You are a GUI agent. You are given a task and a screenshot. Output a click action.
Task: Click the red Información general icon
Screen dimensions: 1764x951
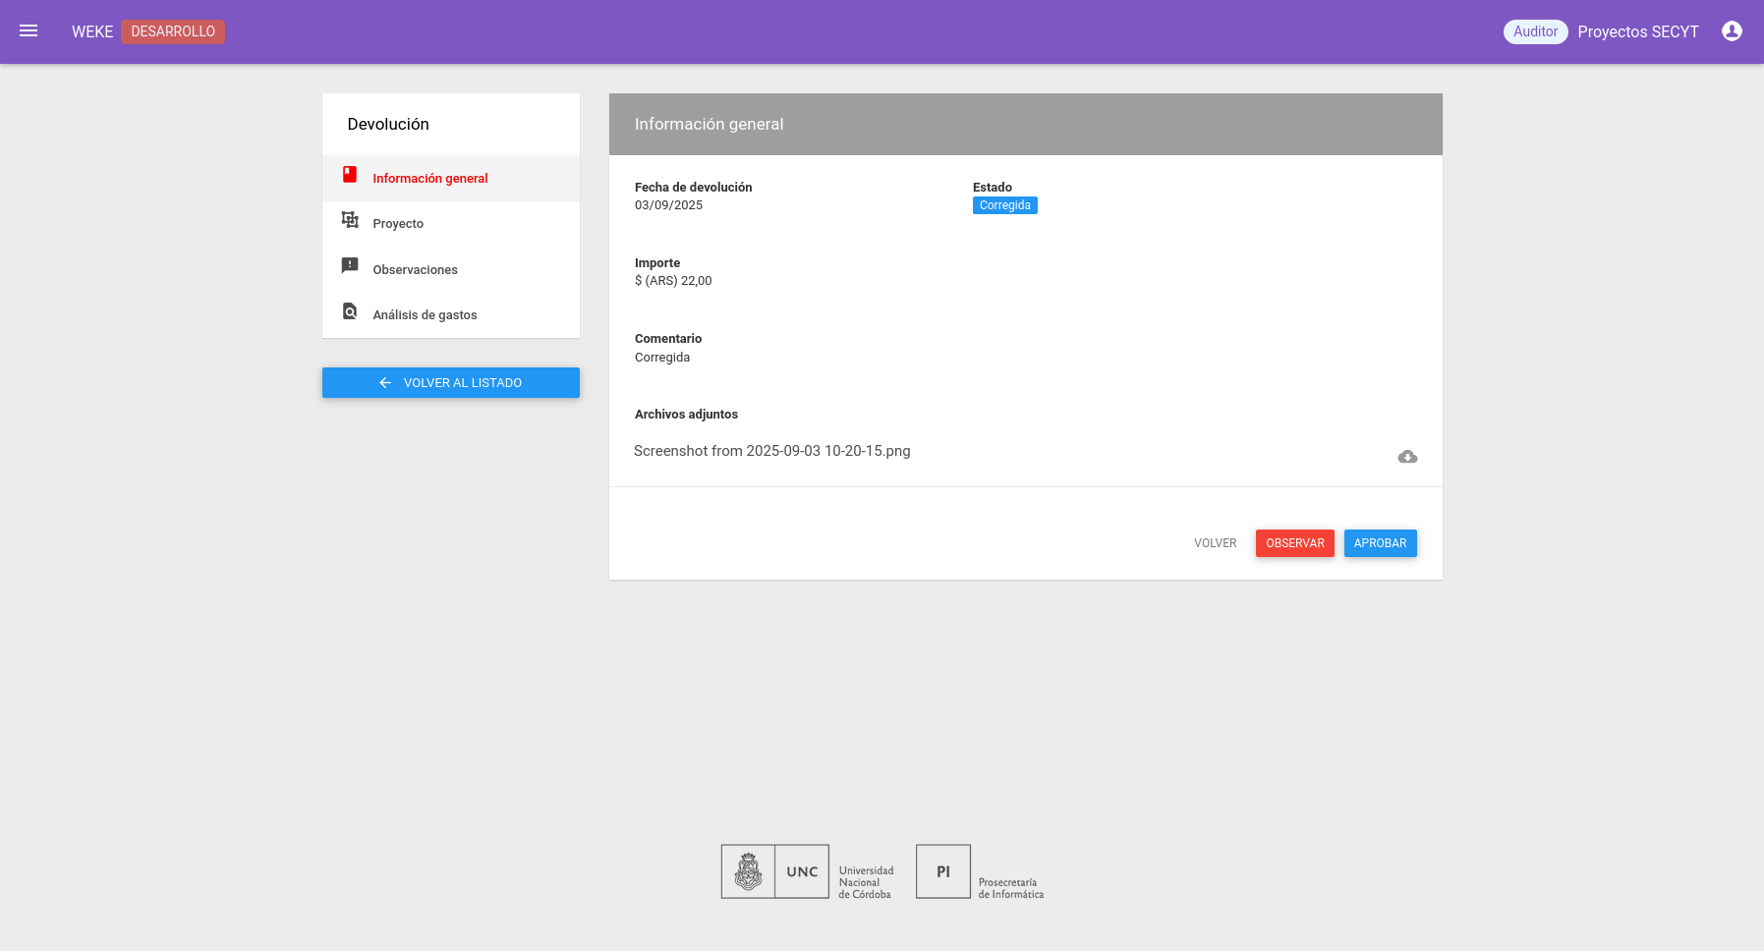[350, 175]
